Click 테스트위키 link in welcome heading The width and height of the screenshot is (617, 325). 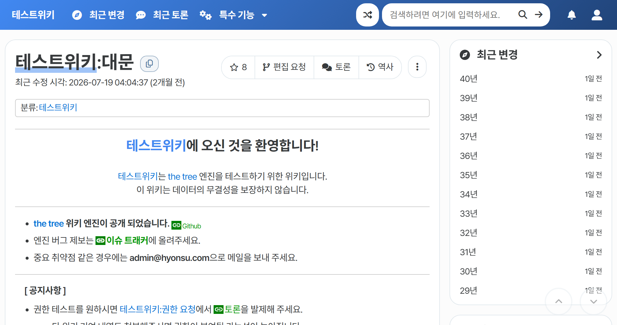point(156,145)
